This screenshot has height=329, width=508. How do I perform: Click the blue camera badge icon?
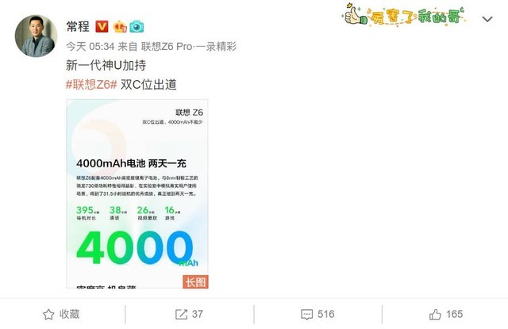point(137,26)
